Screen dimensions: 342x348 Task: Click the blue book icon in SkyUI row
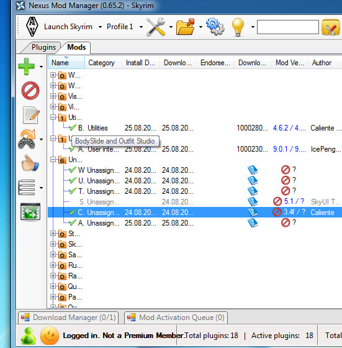tap(253, 202)
